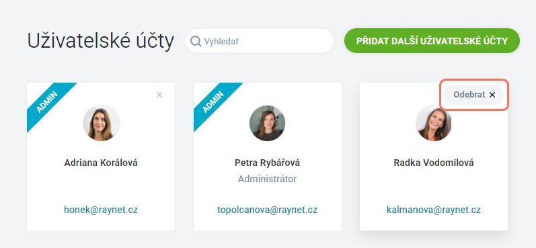Click the X icon next to Odebrat

click(492, 95)
